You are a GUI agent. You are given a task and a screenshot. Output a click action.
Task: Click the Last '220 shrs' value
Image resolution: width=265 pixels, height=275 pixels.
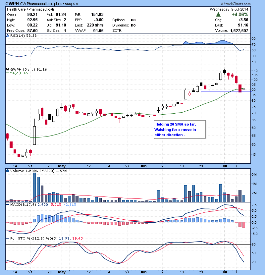tap(95, 25)
